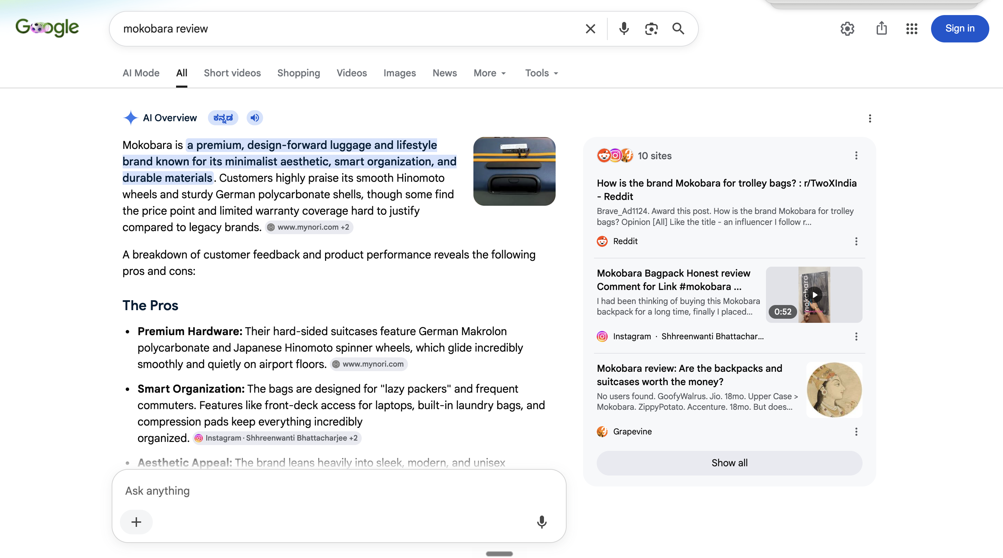The image size is (1003, 558).
Task: Open the Shopping tab
Action: pyautogui.click(x=299, y=73)
